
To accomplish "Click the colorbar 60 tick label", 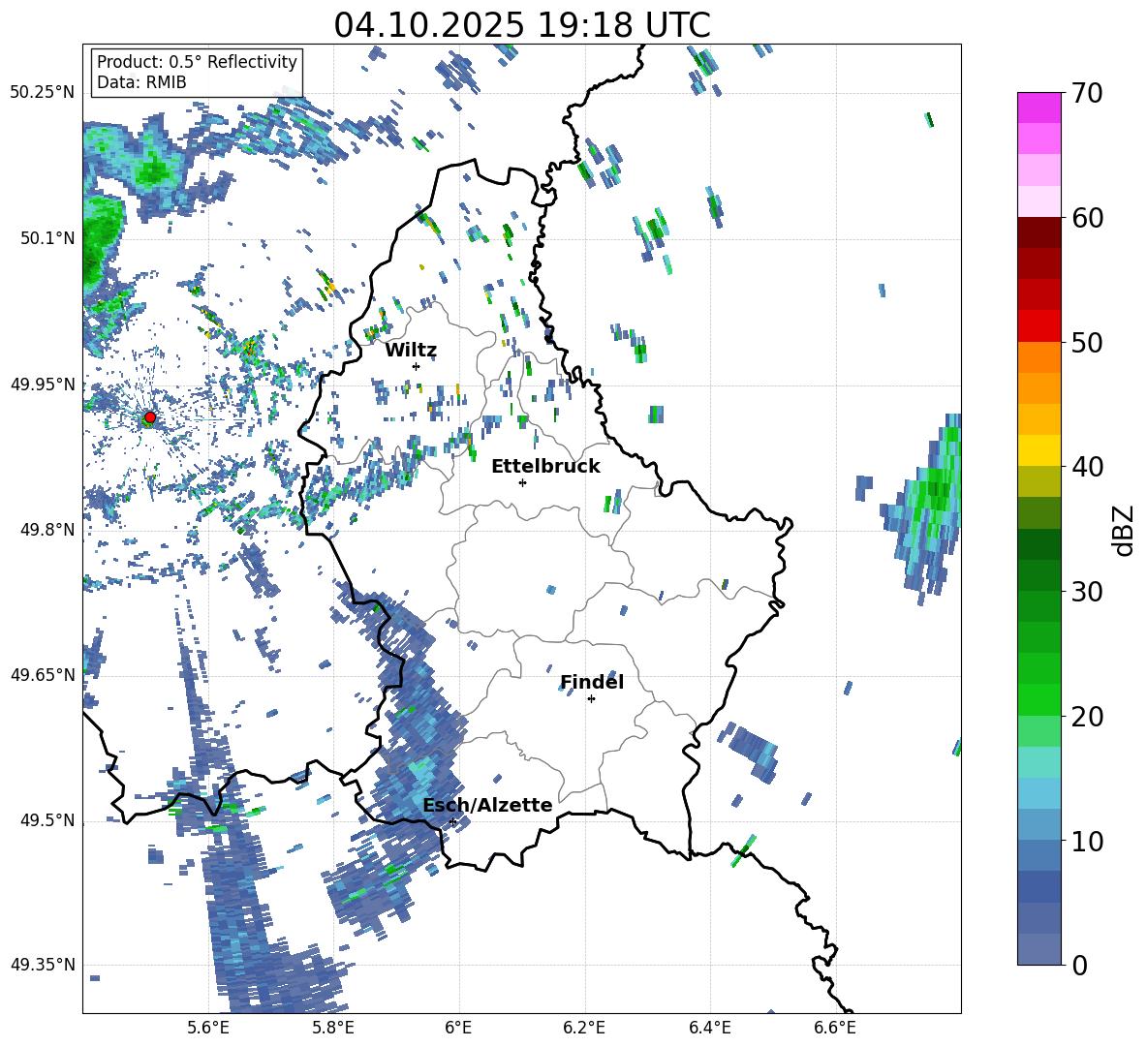I will click(x=1087, y=218).
